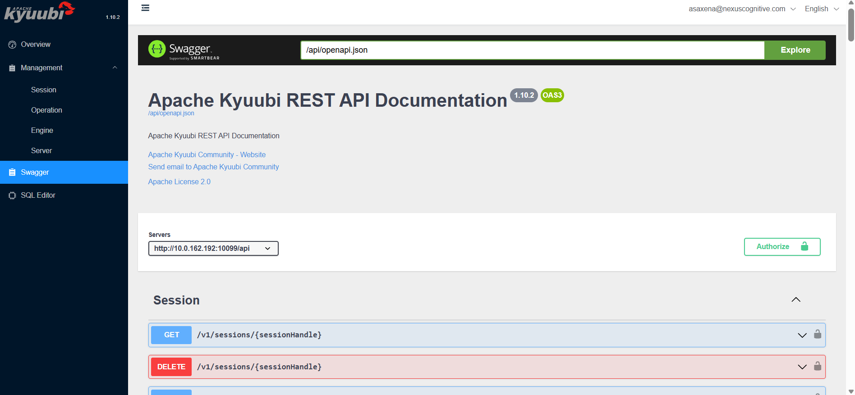This screenshot has width=855, height=395.
Task: Open the asaxena@nexuscognitive.com user dropdown
Action: tap(742, 9)
